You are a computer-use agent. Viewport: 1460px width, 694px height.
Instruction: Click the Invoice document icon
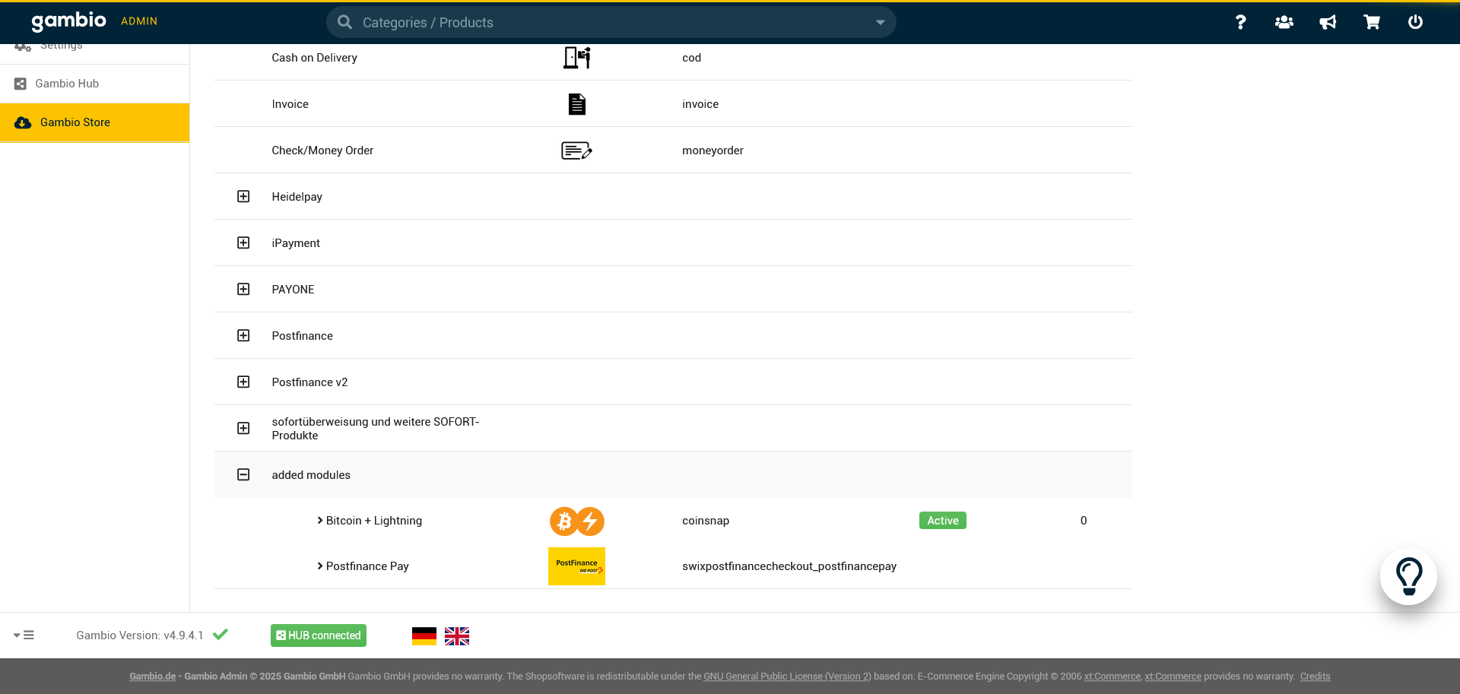tap(577, 104)
